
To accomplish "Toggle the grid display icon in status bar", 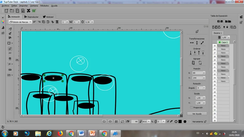I will (116, 122).
